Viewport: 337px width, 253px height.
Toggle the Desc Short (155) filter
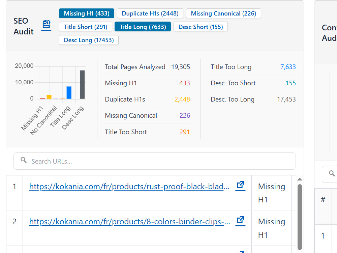(x=201, y=27)
